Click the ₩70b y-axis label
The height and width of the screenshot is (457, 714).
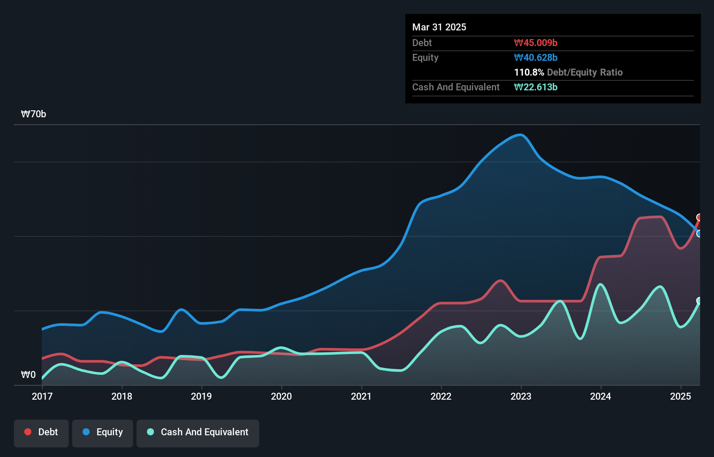33,114
